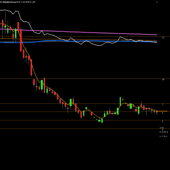Screen dimensions: 170x170
Task: Click the 5.93 price value label
Action: tap(161, 128)
